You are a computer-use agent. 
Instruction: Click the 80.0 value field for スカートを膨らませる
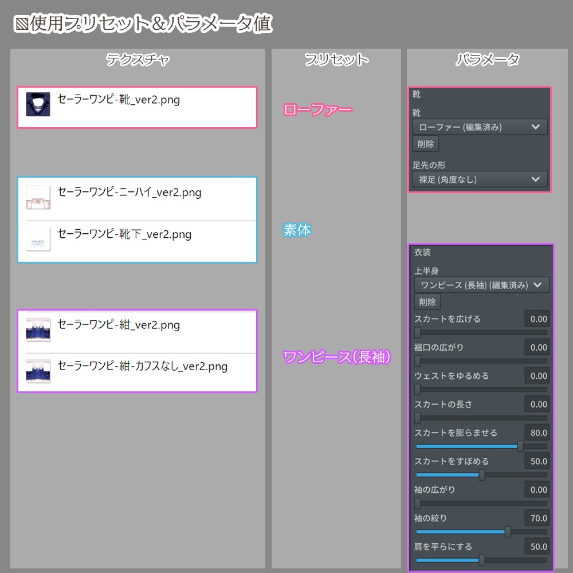537,433
